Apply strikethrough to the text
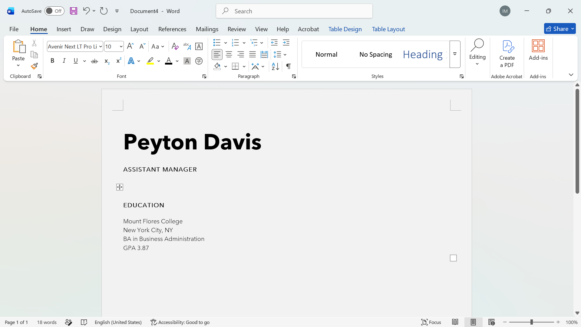This screenshot has width=581, height=327. [94, 61]
